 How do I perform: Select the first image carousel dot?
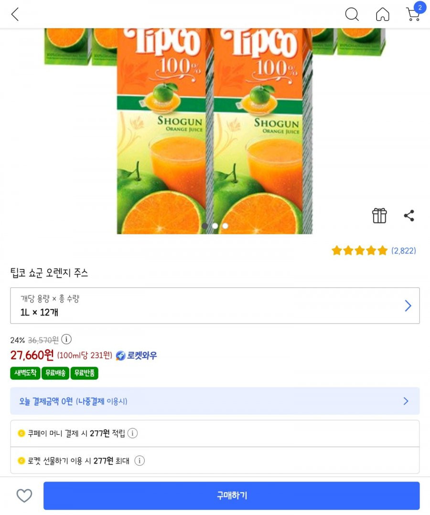click(205, 226)
